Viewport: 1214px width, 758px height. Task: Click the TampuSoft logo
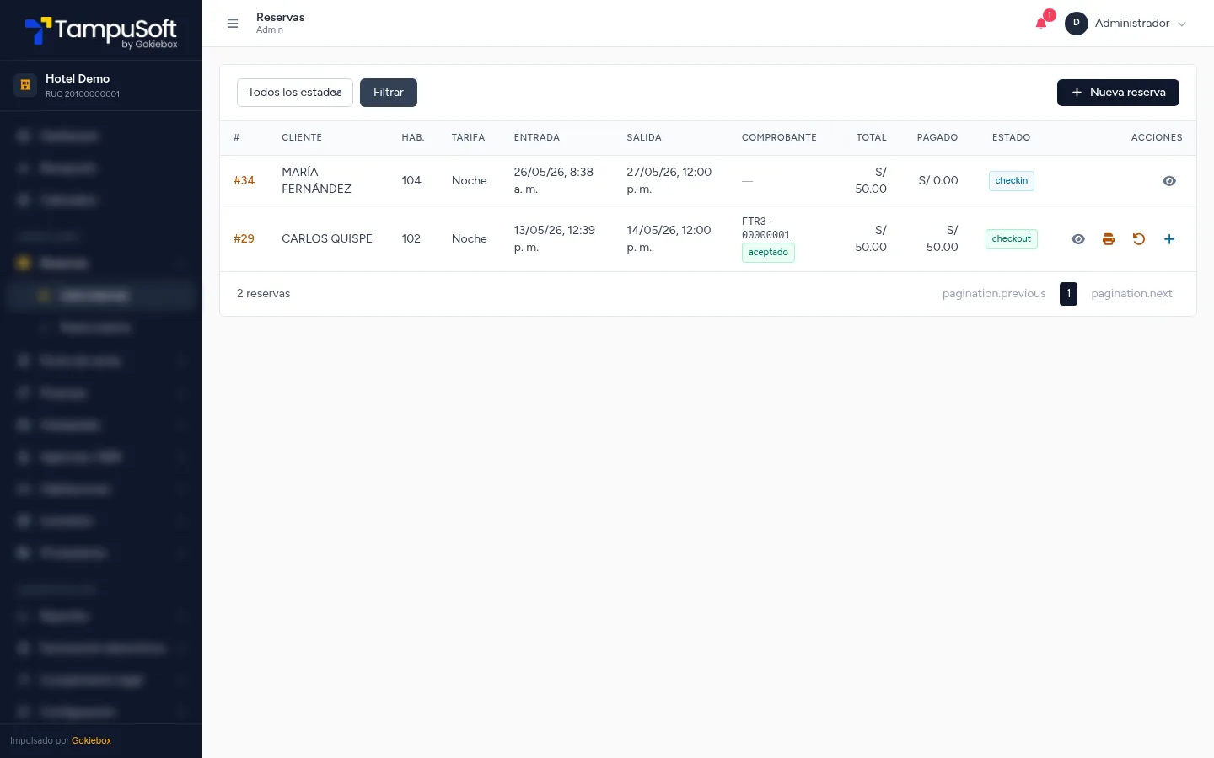point(101,32)
